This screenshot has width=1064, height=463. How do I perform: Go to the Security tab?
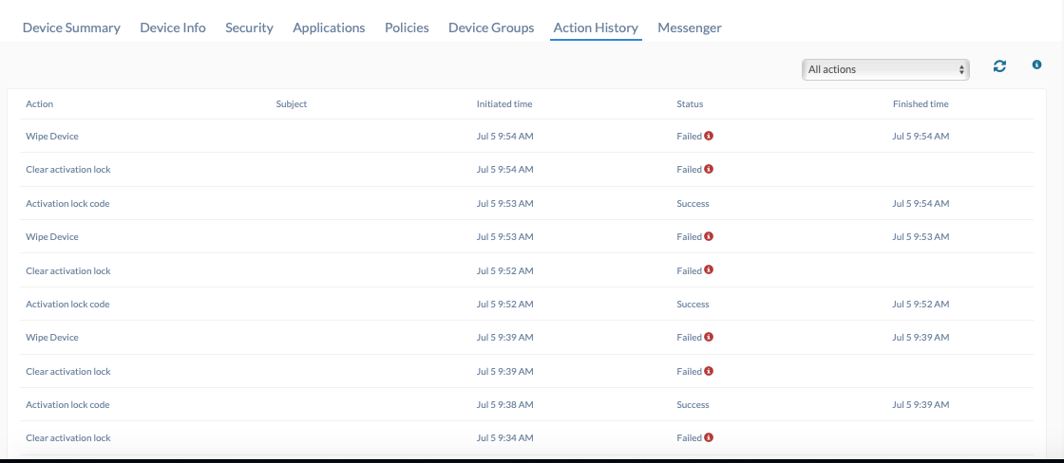[249, 28]
